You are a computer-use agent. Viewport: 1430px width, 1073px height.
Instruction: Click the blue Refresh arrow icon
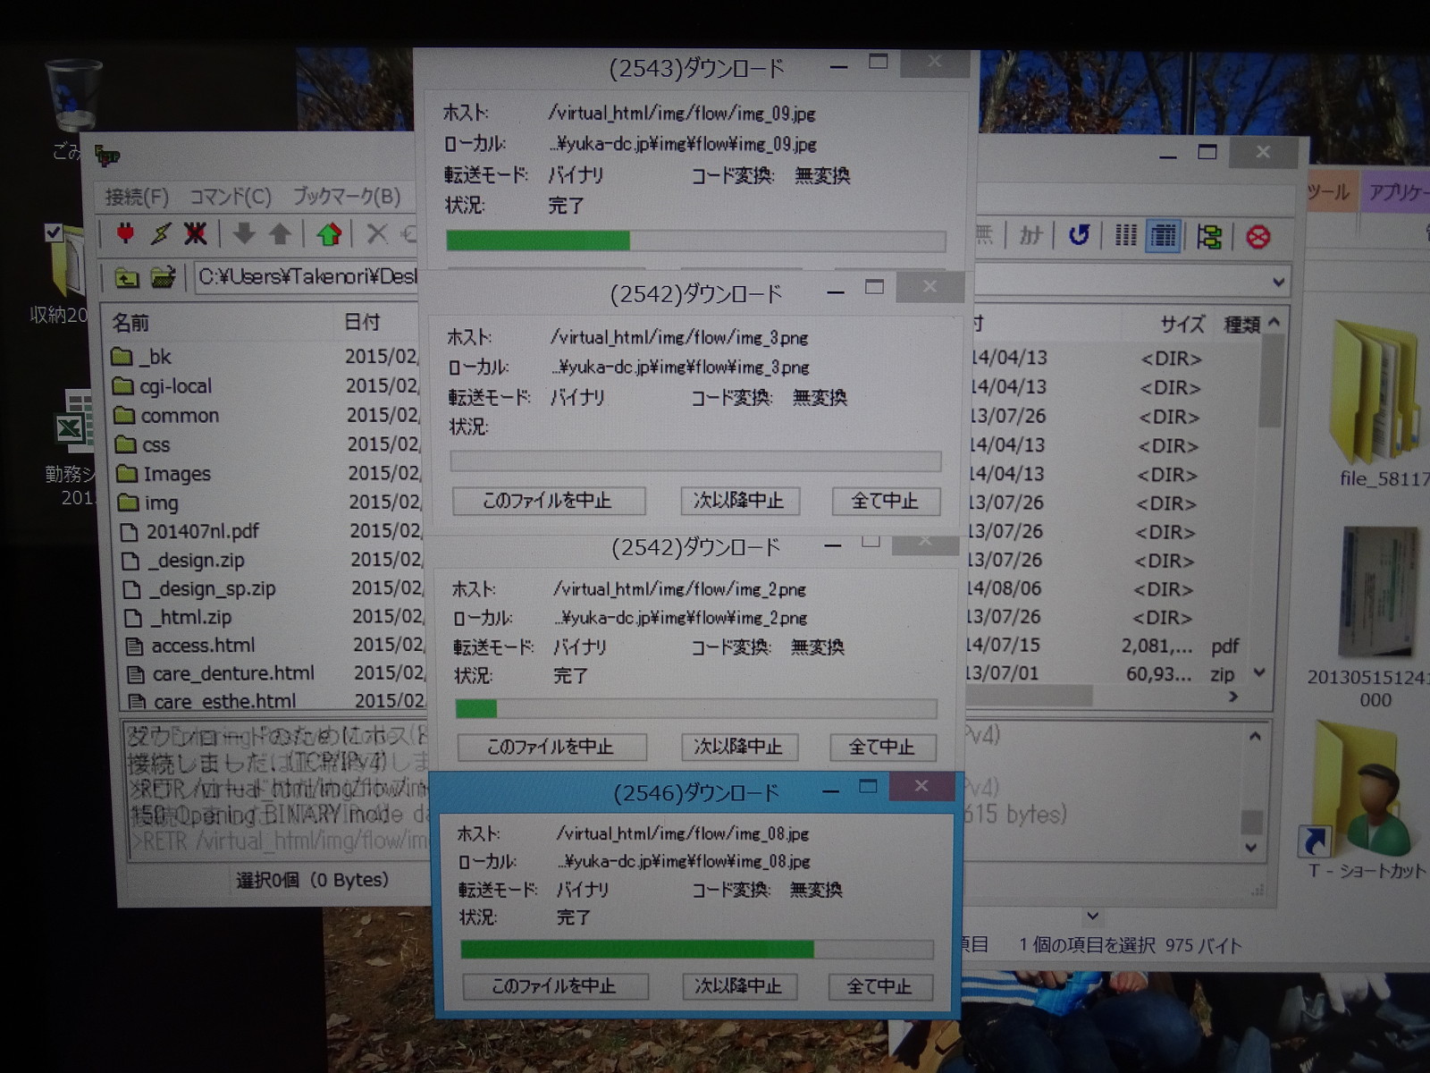[1079, 234]
